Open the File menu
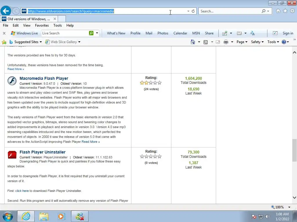The width and height of the screenshot is (297, 222). (6, 25)
